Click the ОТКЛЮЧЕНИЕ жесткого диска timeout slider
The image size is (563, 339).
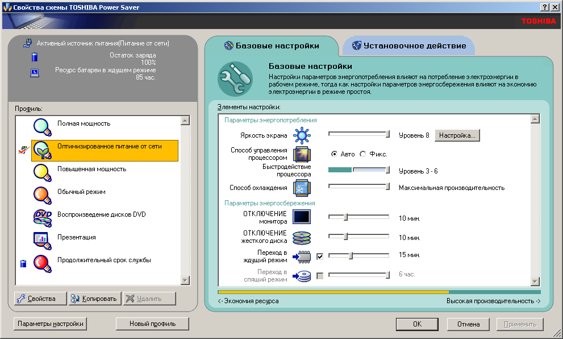(x=358, y=236)
